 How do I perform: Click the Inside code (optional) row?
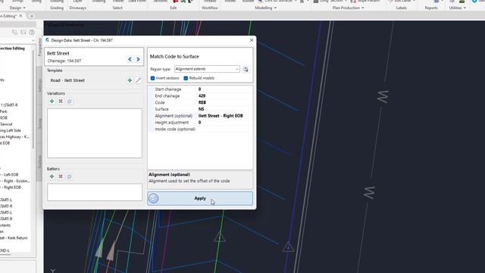coord(200,129)
